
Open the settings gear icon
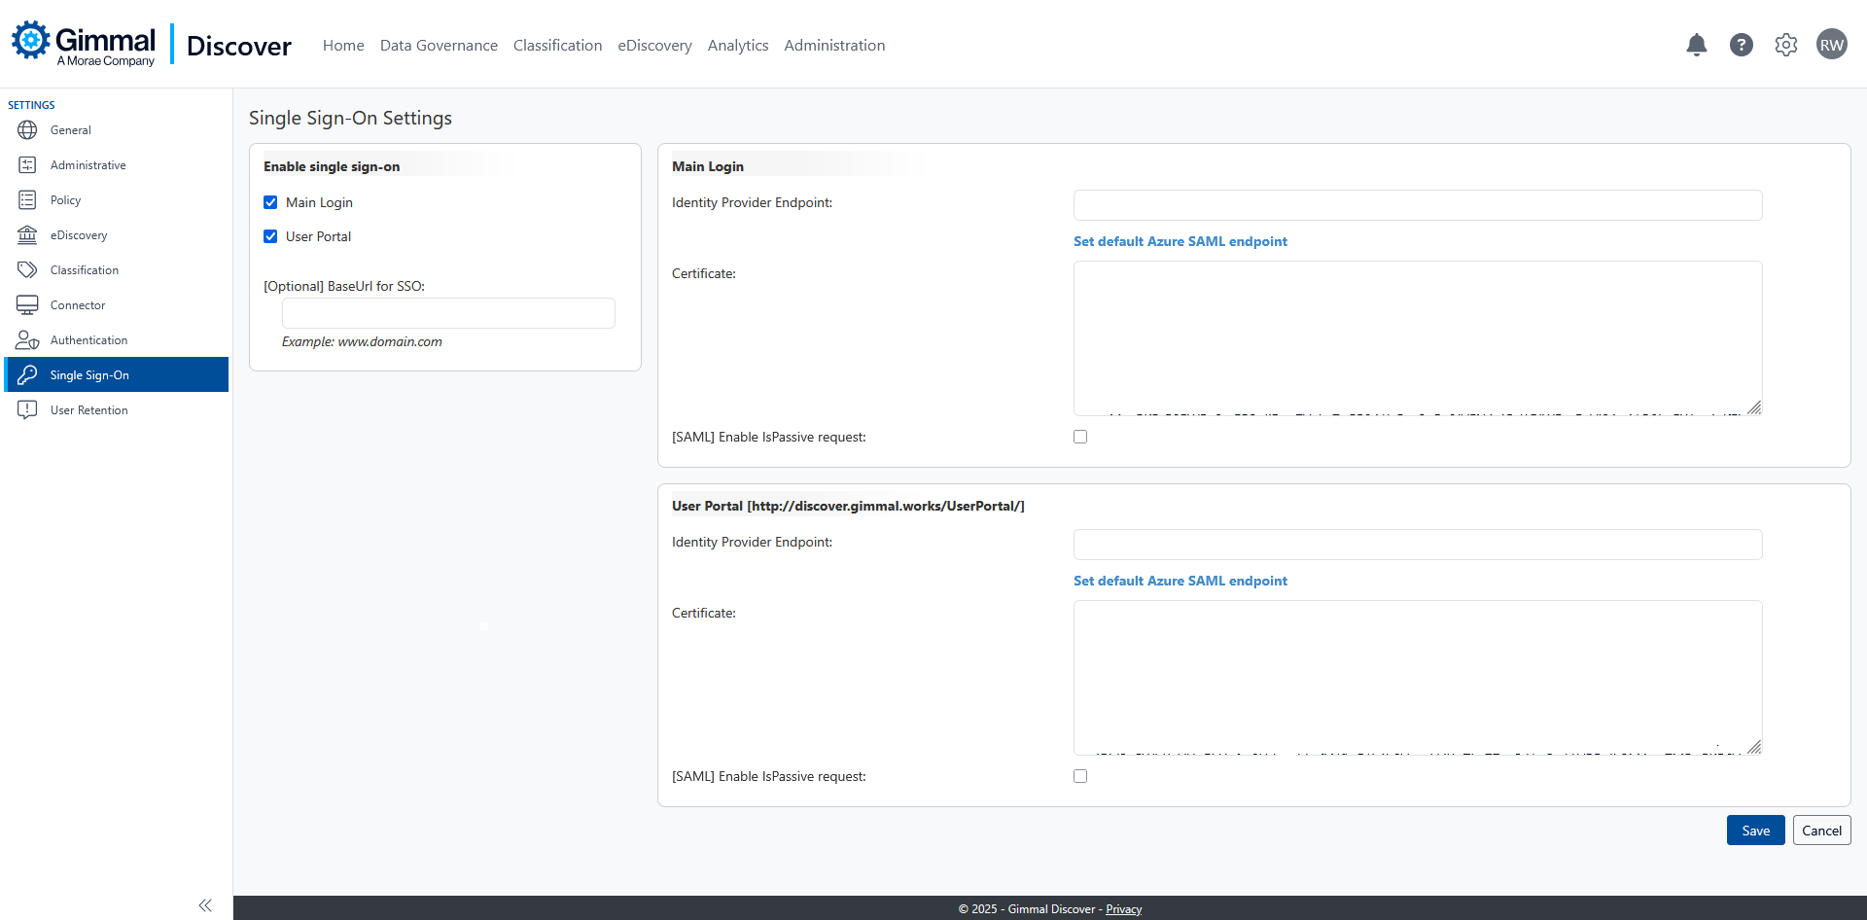pyautogui.click(x=1785, y=45)
